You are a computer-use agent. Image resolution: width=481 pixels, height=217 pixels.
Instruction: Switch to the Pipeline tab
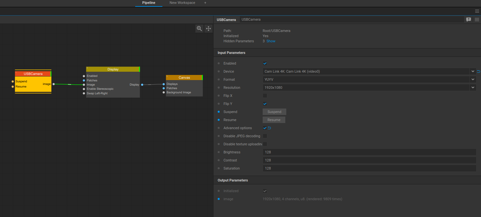[x=149, y=3]
